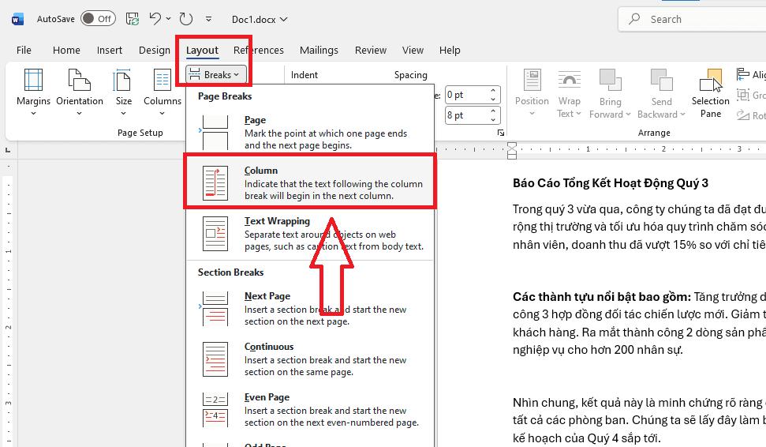Open the page Size menu
766x447 pixels.
tap(124, 93)
